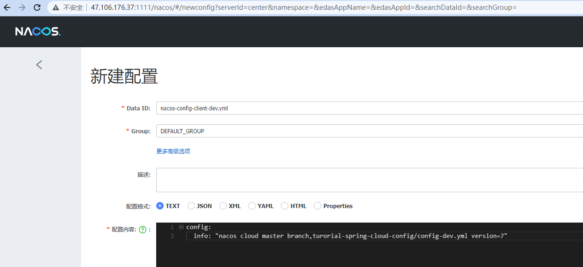Image resolution: width=583 pixels, height=267 pixels.
Task: Click the green help icon beside 配置内容
Action: point(143,230)
